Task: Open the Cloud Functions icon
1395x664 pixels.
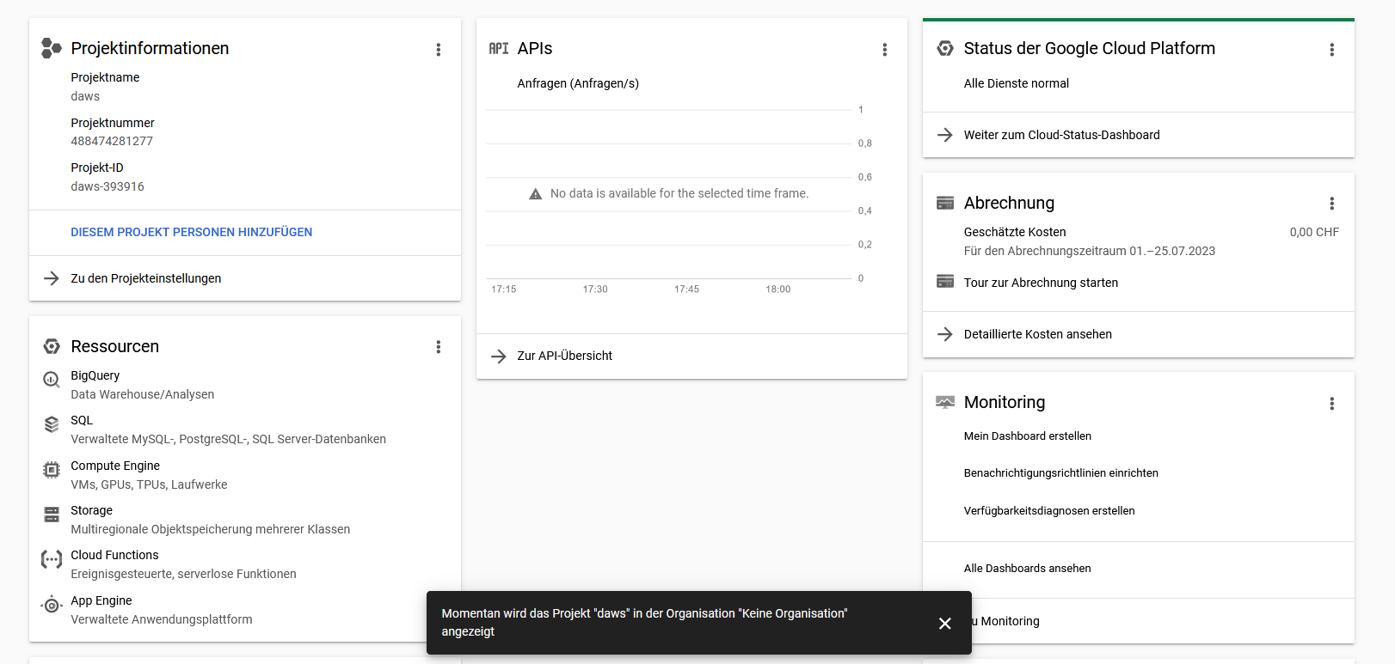Action: (52, 560)
